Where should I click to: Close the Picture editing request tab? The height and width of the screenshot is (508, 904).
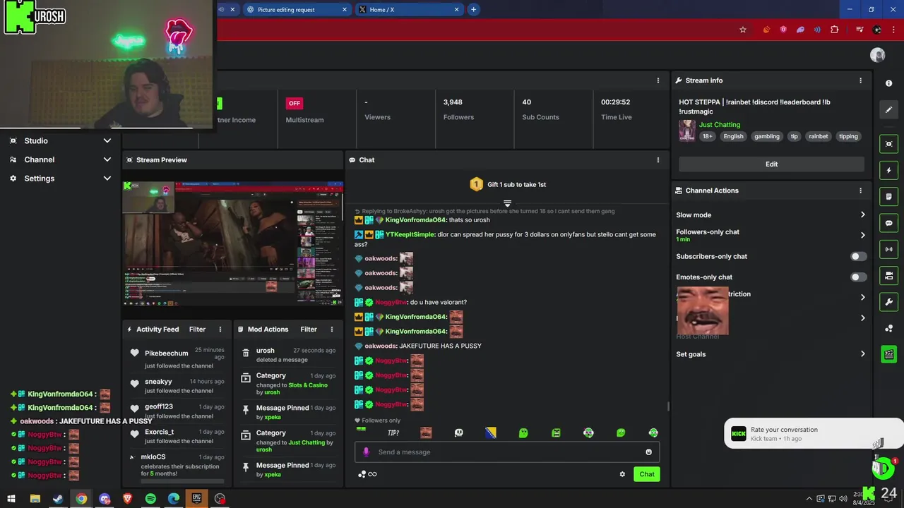coord(345,9)
